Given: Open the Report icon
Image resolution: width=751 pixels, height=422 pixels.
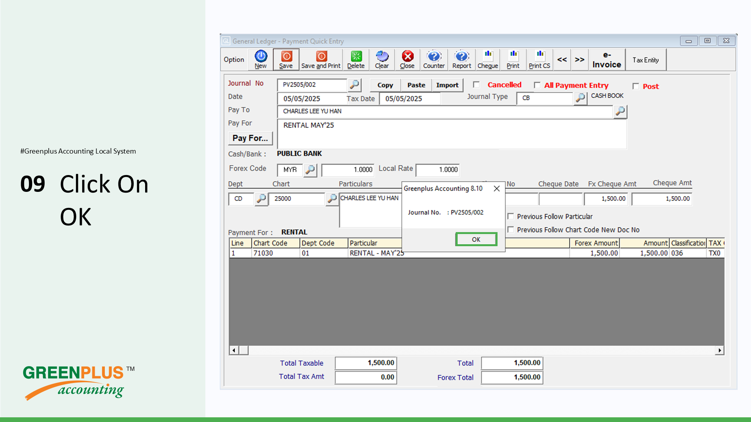Looking at the screenshot, I should 462,60.
